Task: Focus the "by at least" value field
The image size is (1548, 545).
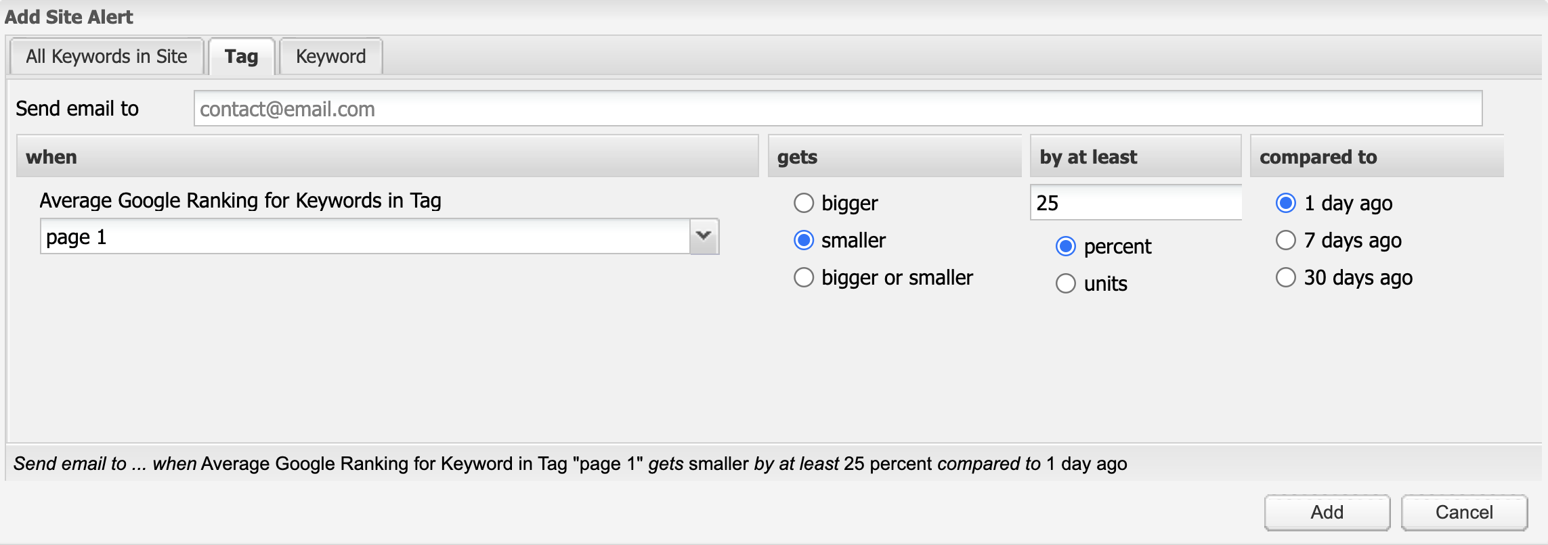Action: pyautogui.click(x=1135, y=203)
